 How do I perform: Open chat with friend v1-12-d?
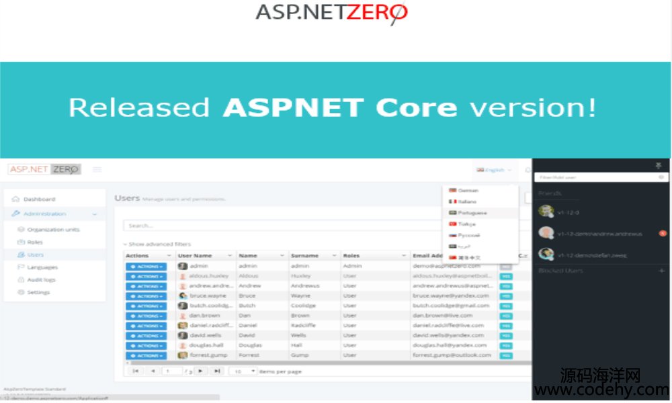[601, 212]
